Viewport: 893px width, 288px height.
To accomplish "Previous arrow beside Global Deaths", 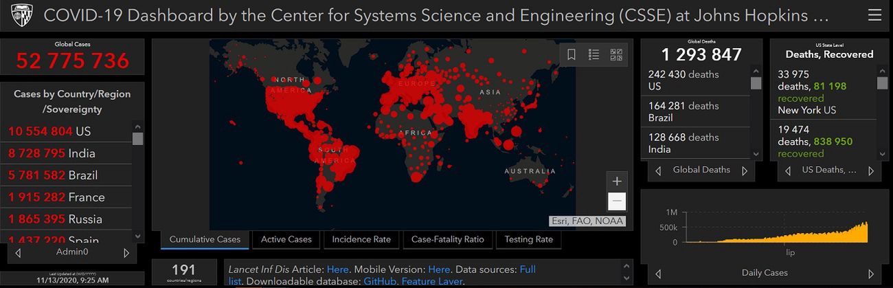I will click(658, 170).
